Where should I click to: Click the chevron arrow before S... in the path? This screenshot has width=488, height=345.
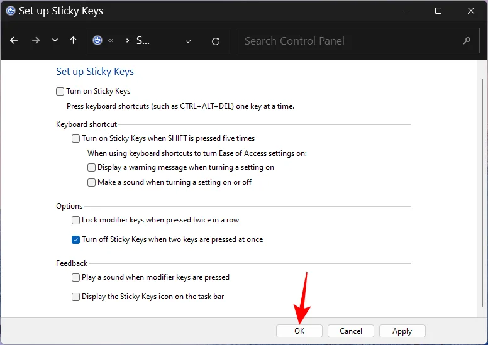tap(128, 40)
